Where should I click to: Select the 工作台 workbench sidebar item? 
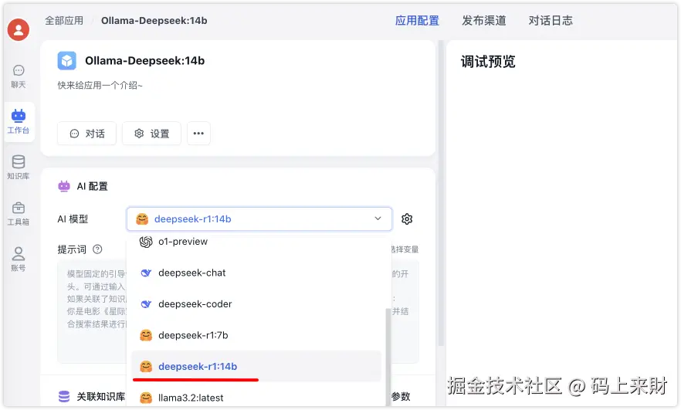[x=19, y=122]
